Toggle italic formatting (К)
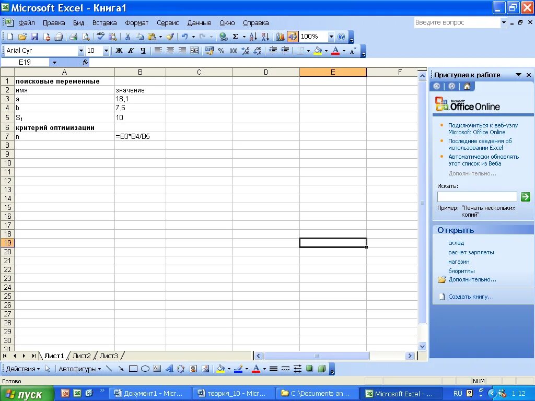 (131, 51)
